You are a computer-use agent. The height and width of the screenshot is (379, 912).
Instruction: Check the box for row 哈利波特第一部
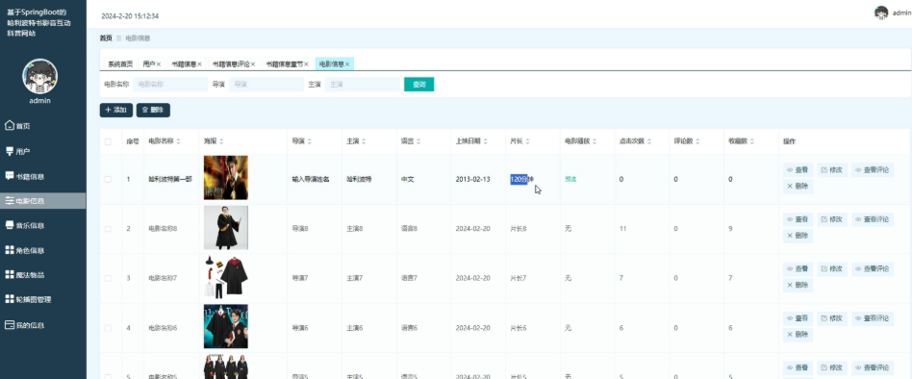(108, 179)
